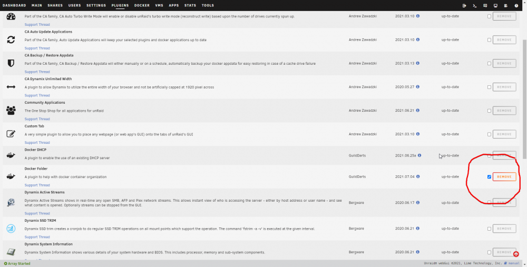527x267 pixels.
Task: Click info icon beside version 2021.03.13
Action: coord(418,63)
